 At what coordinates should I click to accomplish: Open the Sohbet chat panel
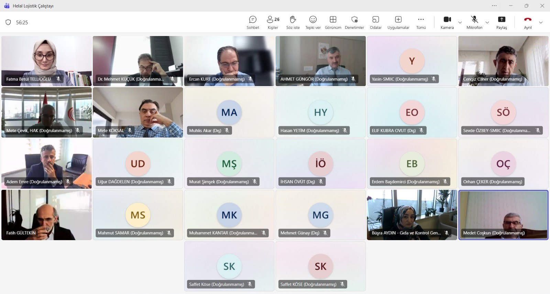(253, 22)
